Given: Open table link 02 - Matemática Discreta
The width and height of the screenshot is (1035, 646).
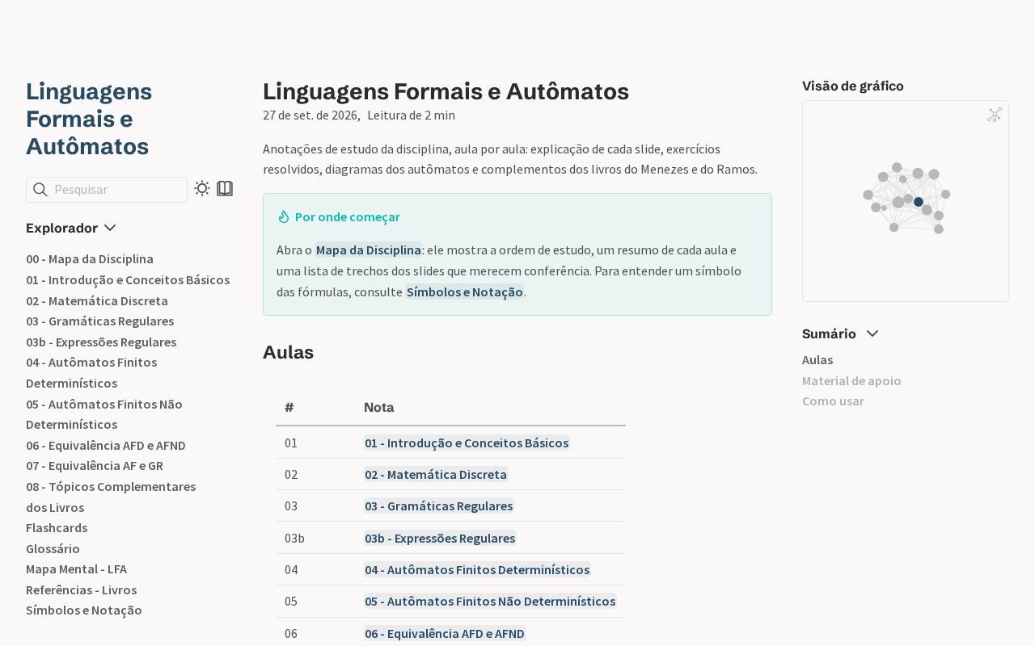Looking at the screenshot, I should click(436, 474).
